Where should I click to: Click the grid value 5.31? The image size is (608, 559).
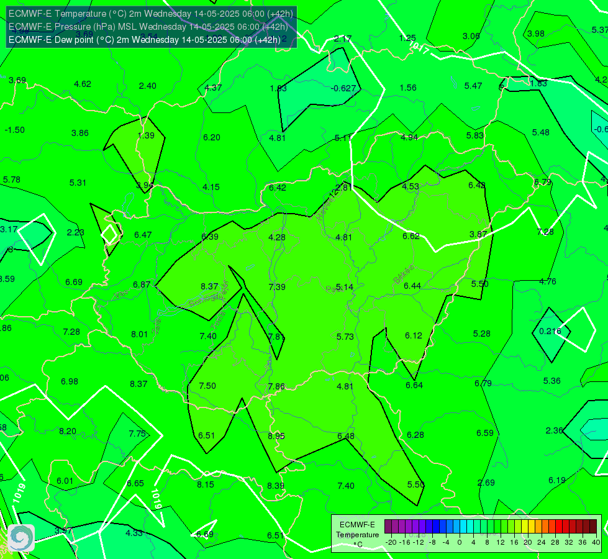(78, 183)
